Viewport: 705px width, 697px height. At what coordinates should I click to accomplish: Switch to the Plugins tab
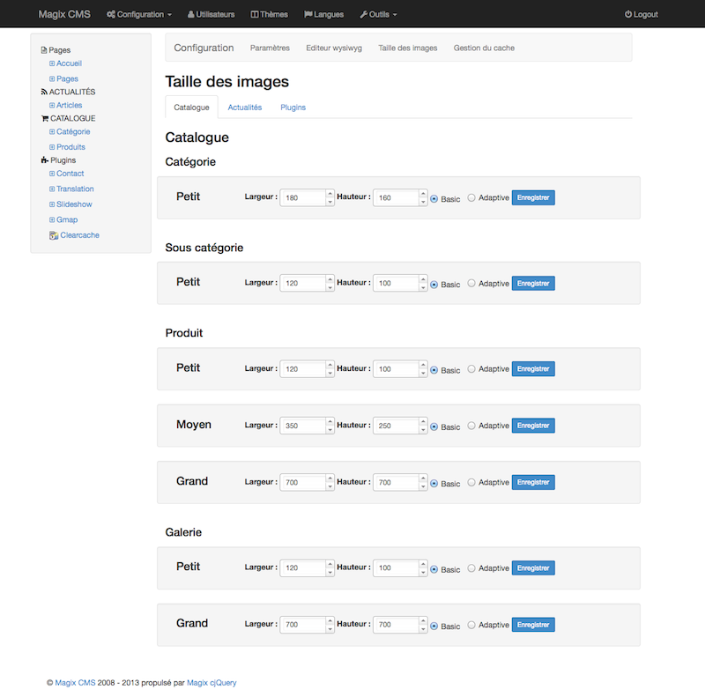[x=293, y=108]
